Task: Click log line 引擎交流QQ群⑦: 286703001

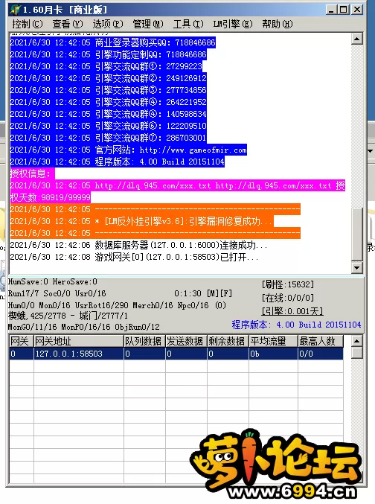Action: (109, 138)
